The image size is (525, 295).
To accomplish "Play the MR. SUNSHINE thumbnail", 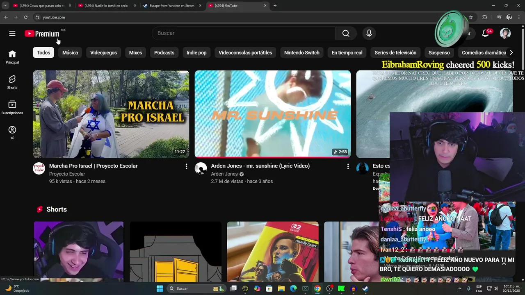I will [x=273, y=114].
